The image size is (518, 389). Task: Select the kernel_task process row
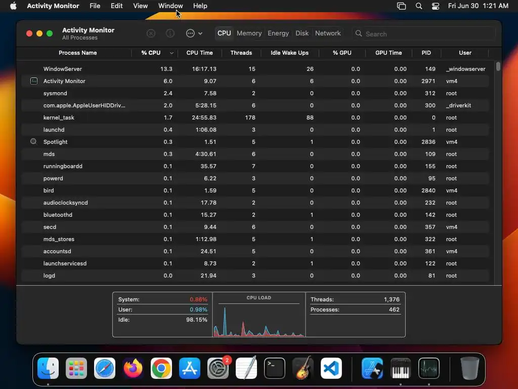click(x=255, y=118)
